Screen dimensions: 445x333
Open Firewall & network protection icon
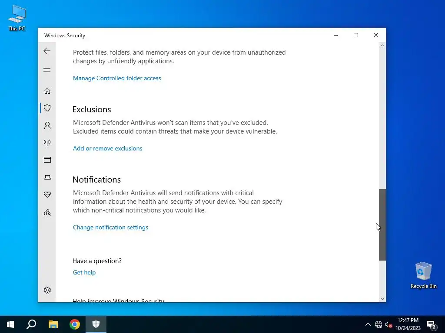pos(47,142)
